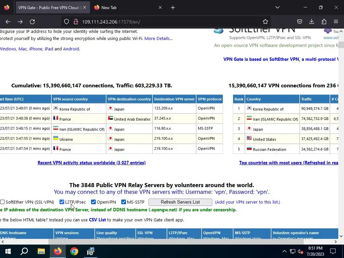Click the Destination VPN server column header
Screen dimensions: 344x258
(x=174, y=99)
